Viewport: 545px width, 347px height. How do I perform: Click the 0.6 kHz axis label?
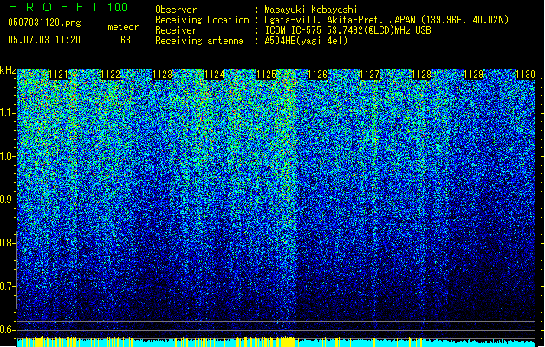8,330
